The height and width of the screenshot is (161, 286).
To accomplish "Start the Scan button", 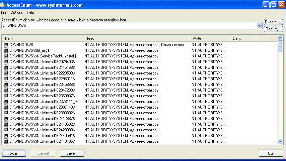I will point(14,153).
